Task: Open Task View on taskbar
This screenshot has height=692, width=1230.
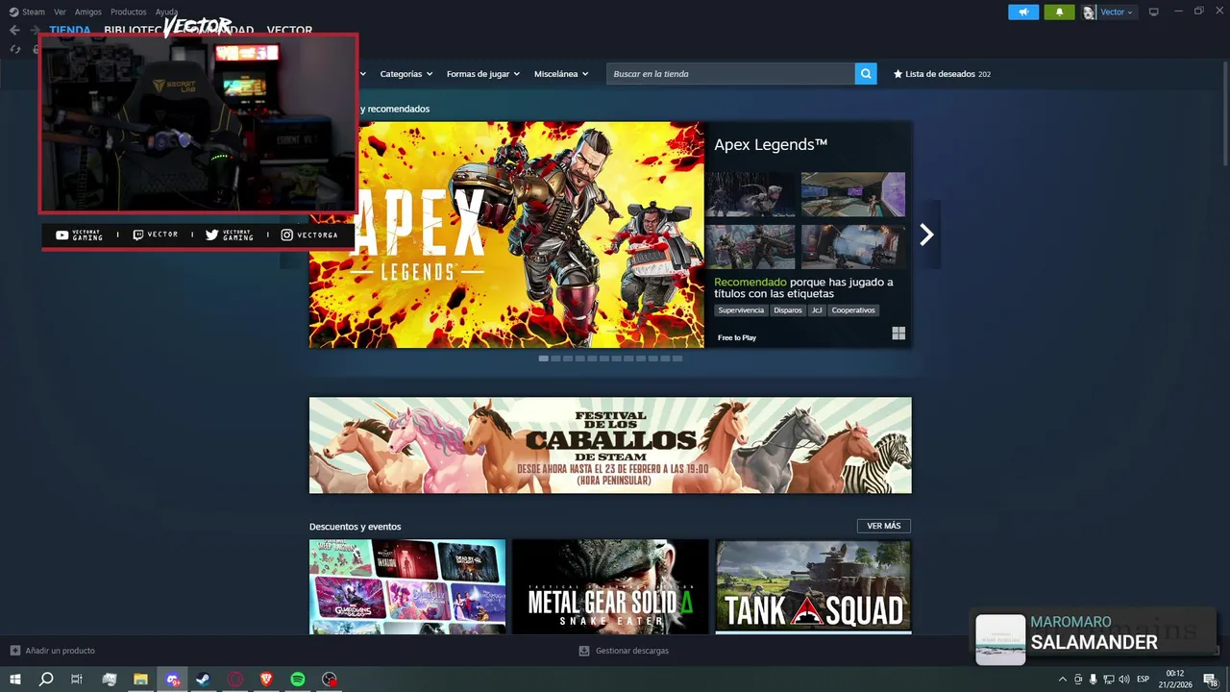Action: (77, 680)
